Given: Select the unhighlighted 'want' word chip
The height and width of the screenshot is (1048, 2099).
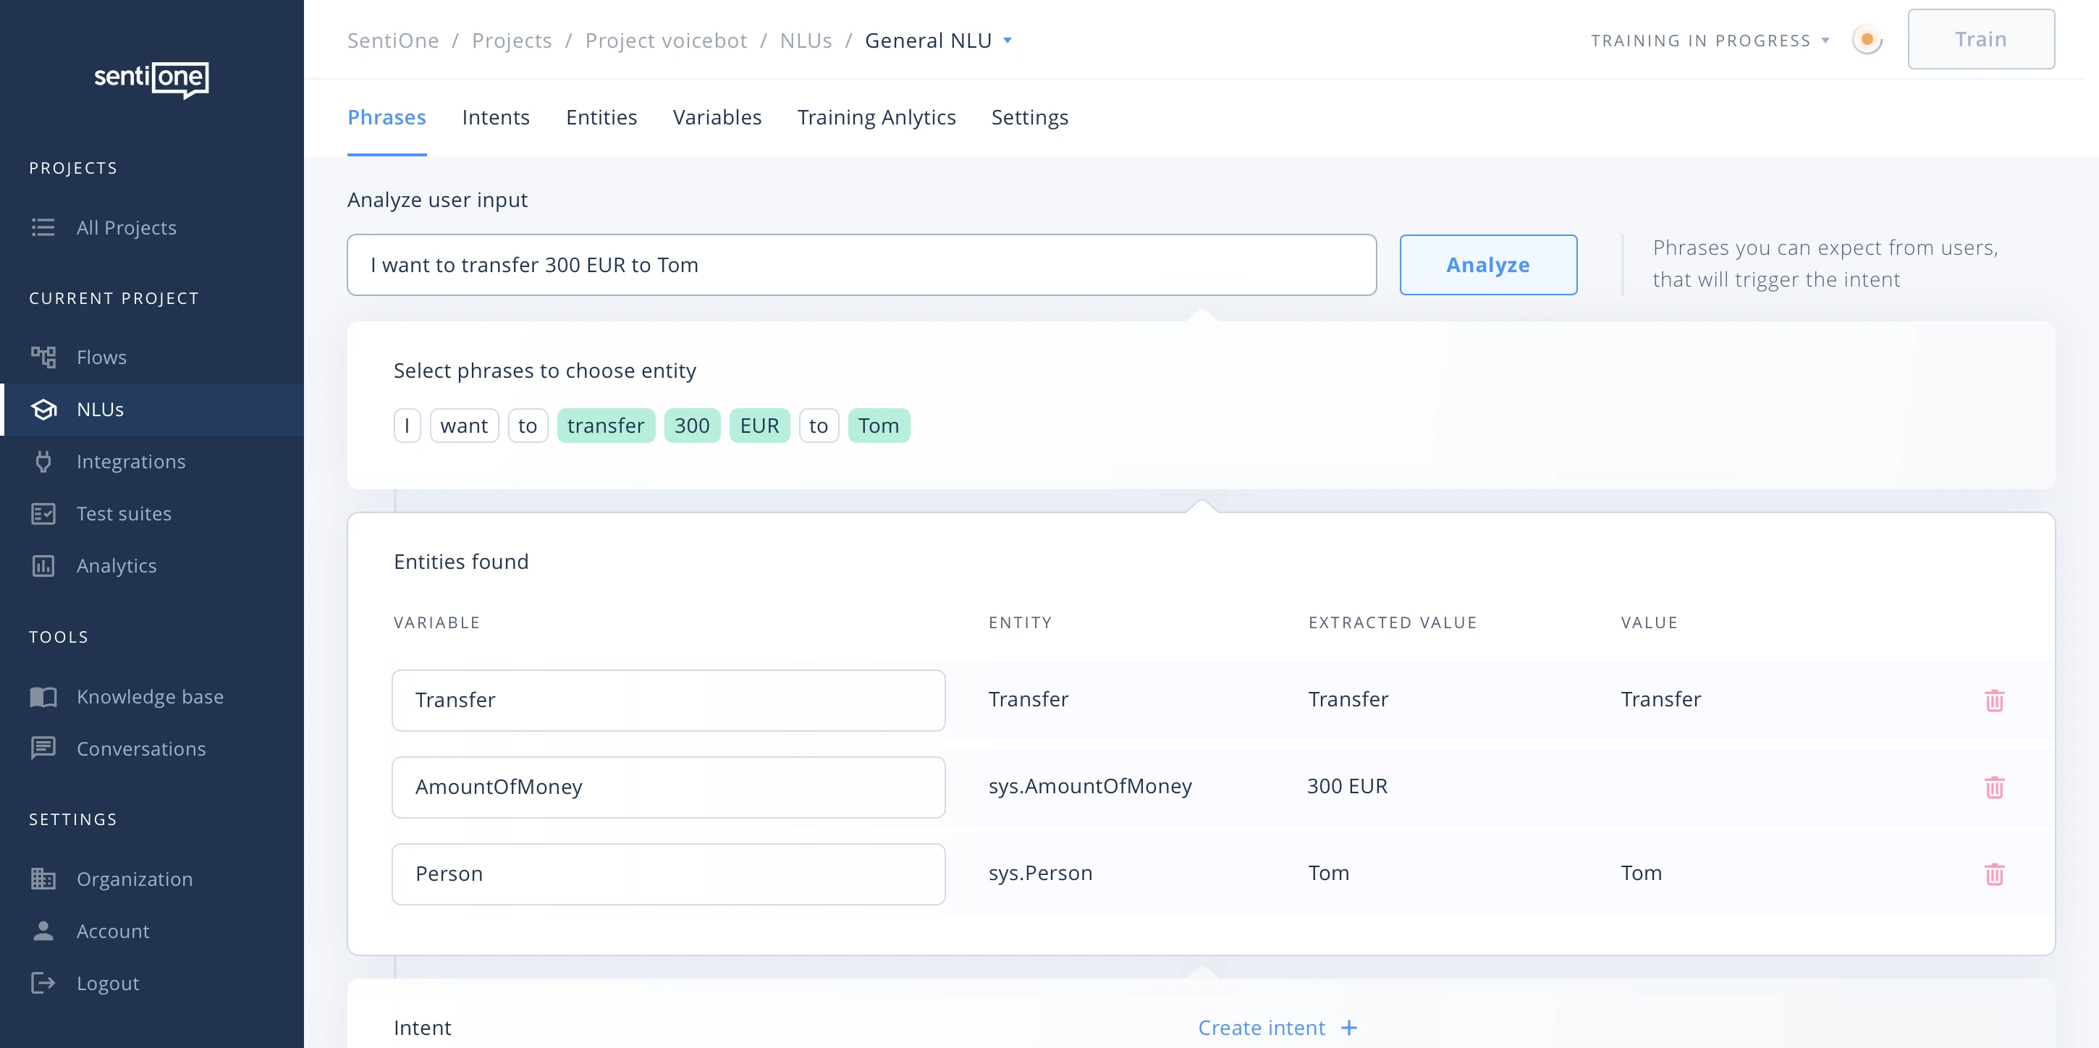Looking at the screenshot, I should coord(464,426).
